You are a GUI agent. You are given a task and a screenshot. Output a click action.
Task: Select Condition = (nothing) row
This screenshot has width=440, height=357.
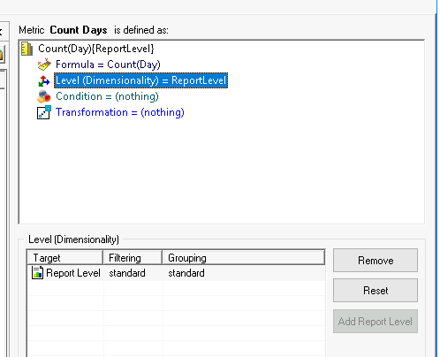[107, 96]
